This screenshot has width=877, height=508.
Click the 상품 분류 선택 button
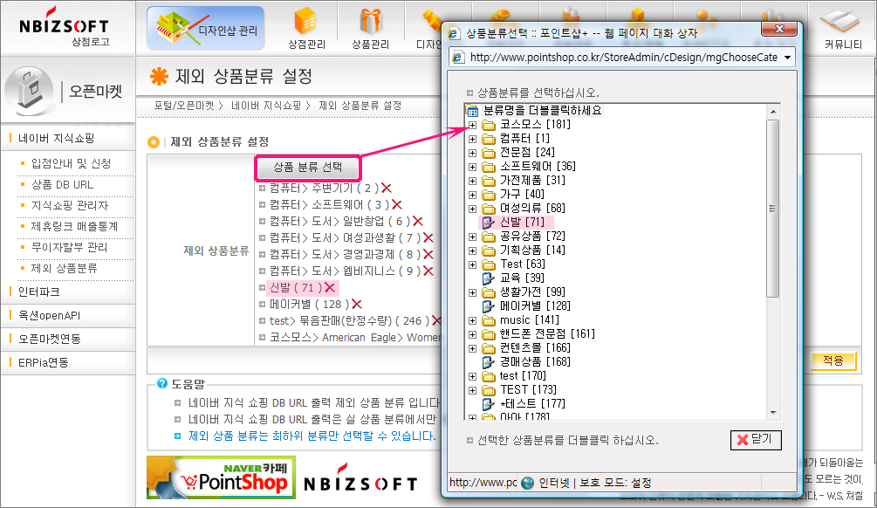(x=308, y=167)
